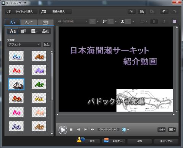Pick the green Aa text preset
The width and height of the screenshot is (183, 148).
point(39,84)
